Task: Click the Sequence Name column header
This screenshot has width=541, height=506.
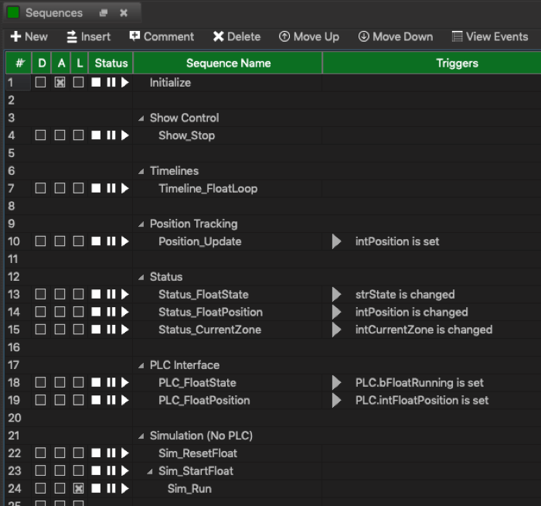Action: (228, 63)
